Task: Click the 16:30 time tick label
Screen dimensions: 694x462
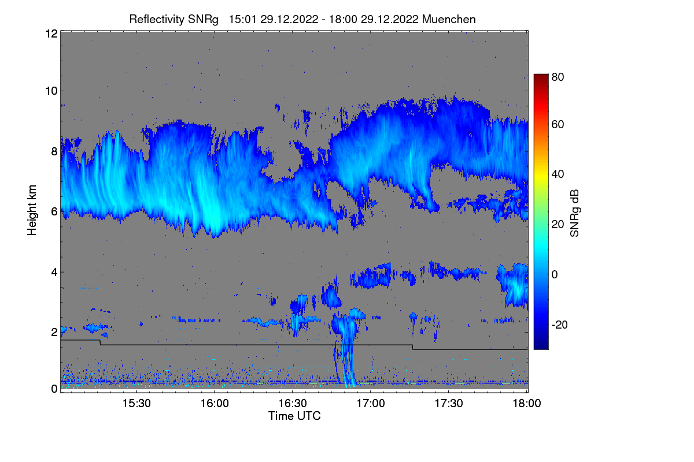Action: pos(293,404)
